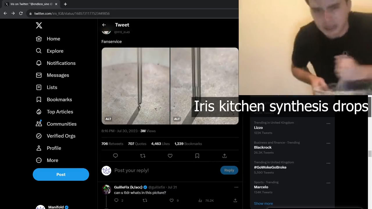Like the tweet with heart icon
Image resolution: width=372 pixels, height=209 pixels.
coord(170,156)
